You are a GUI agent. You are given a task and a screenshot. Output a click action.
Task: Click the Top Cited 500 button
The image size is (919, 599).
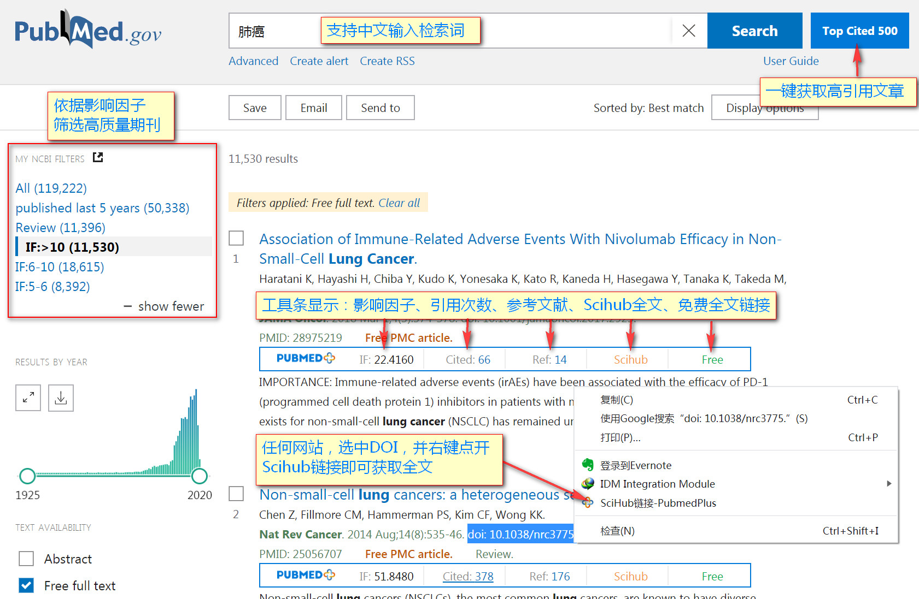point(859,31)
